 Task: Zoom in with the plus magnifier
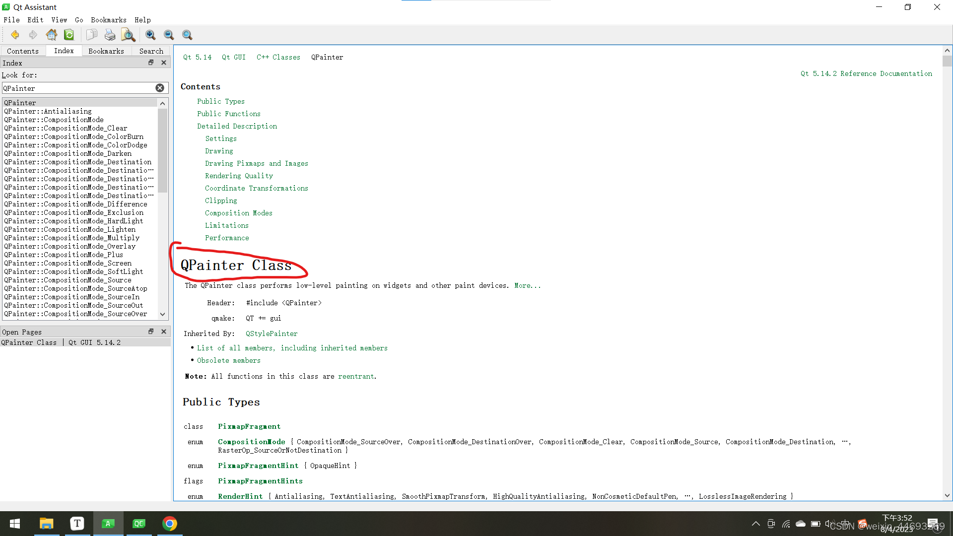click(150, 35)
